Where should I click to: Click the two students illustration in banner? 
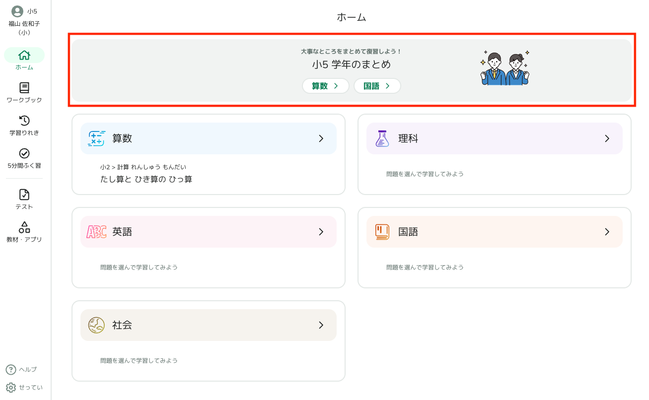coord(505,67)
